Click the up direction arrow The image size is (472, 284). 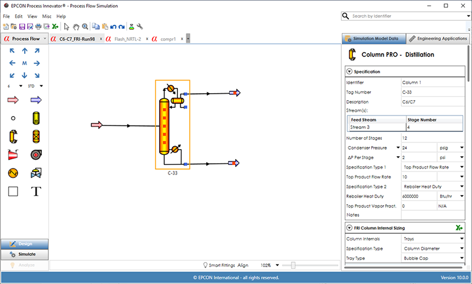25,51
